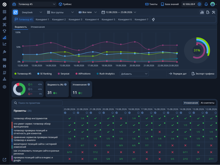Click the export file icon in toolbar
The image size is (220, 165).
point(208,12)
